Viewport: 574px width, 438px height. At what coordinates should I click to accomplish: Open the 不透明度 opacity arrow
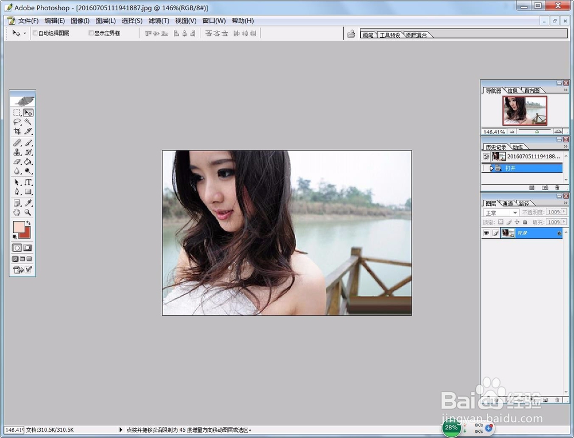tap(564, 212)
